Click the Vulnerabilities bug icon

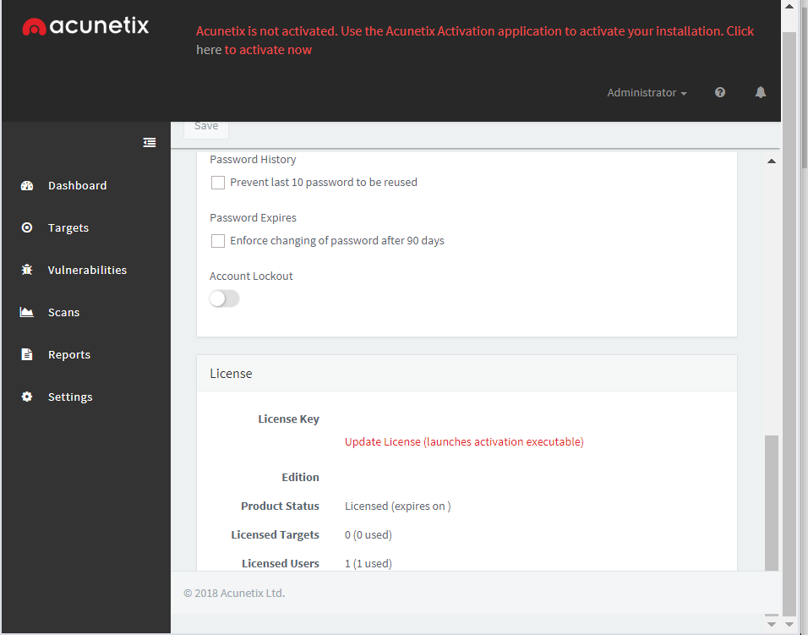27,270
